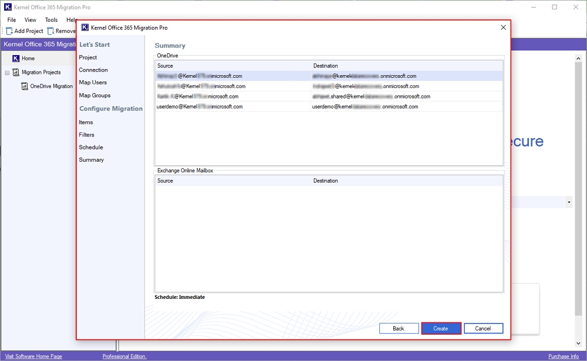This screenshot has width=587, height=361.
Task: Cancel the migration wizard
Action: (x=483, y=328)
